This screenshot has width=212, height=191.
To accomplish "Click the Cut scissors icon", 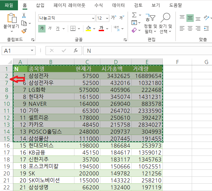I will (24, 15).
